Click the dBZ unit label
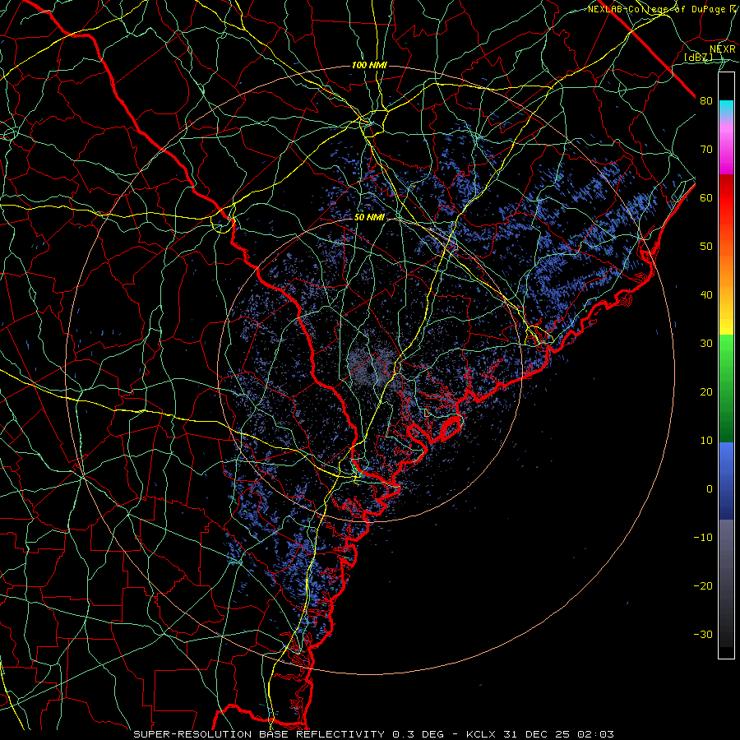Screen dimensions: 740x740 click(698, 58)
